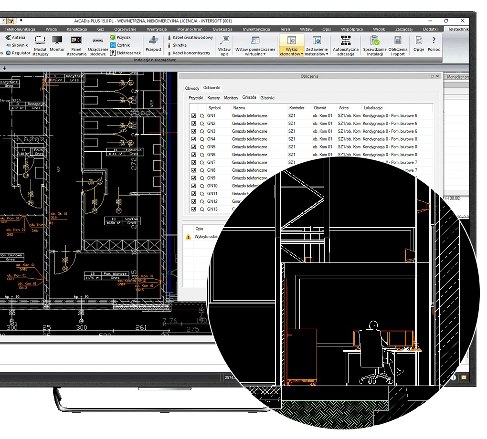Open Obliczenia i raport
The image size is (487, 439).
398,45
